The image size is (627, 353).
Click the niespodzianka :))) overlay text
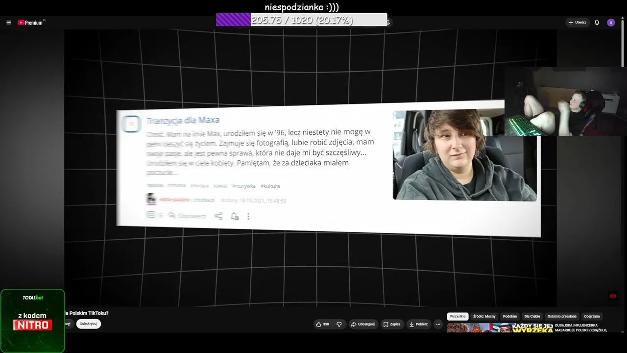tap(302, 7)
